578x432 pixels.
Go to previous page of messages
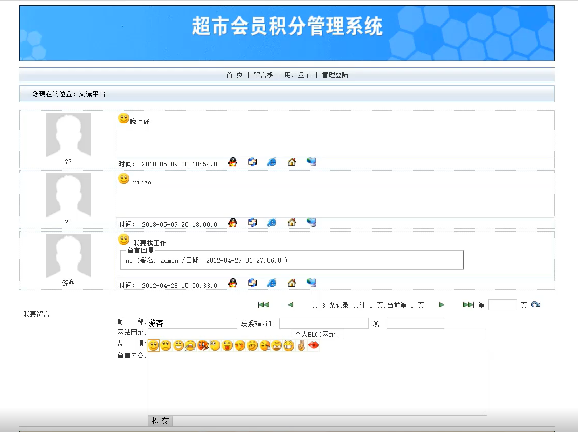click(291, 305)
